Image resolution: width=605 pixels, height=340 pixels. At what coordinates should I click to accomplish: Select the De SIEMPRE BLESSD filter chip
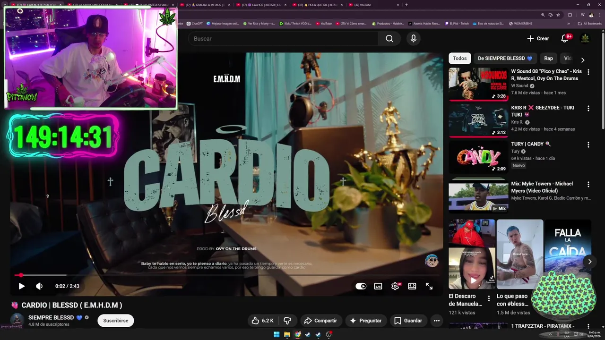(x=505, y=59)
